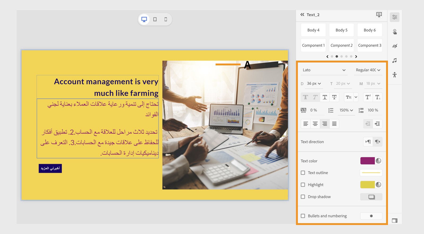Screen dimensions: 424x234
Task: Apply the Component 1 text preset
Action: click(x=313, y=45)
